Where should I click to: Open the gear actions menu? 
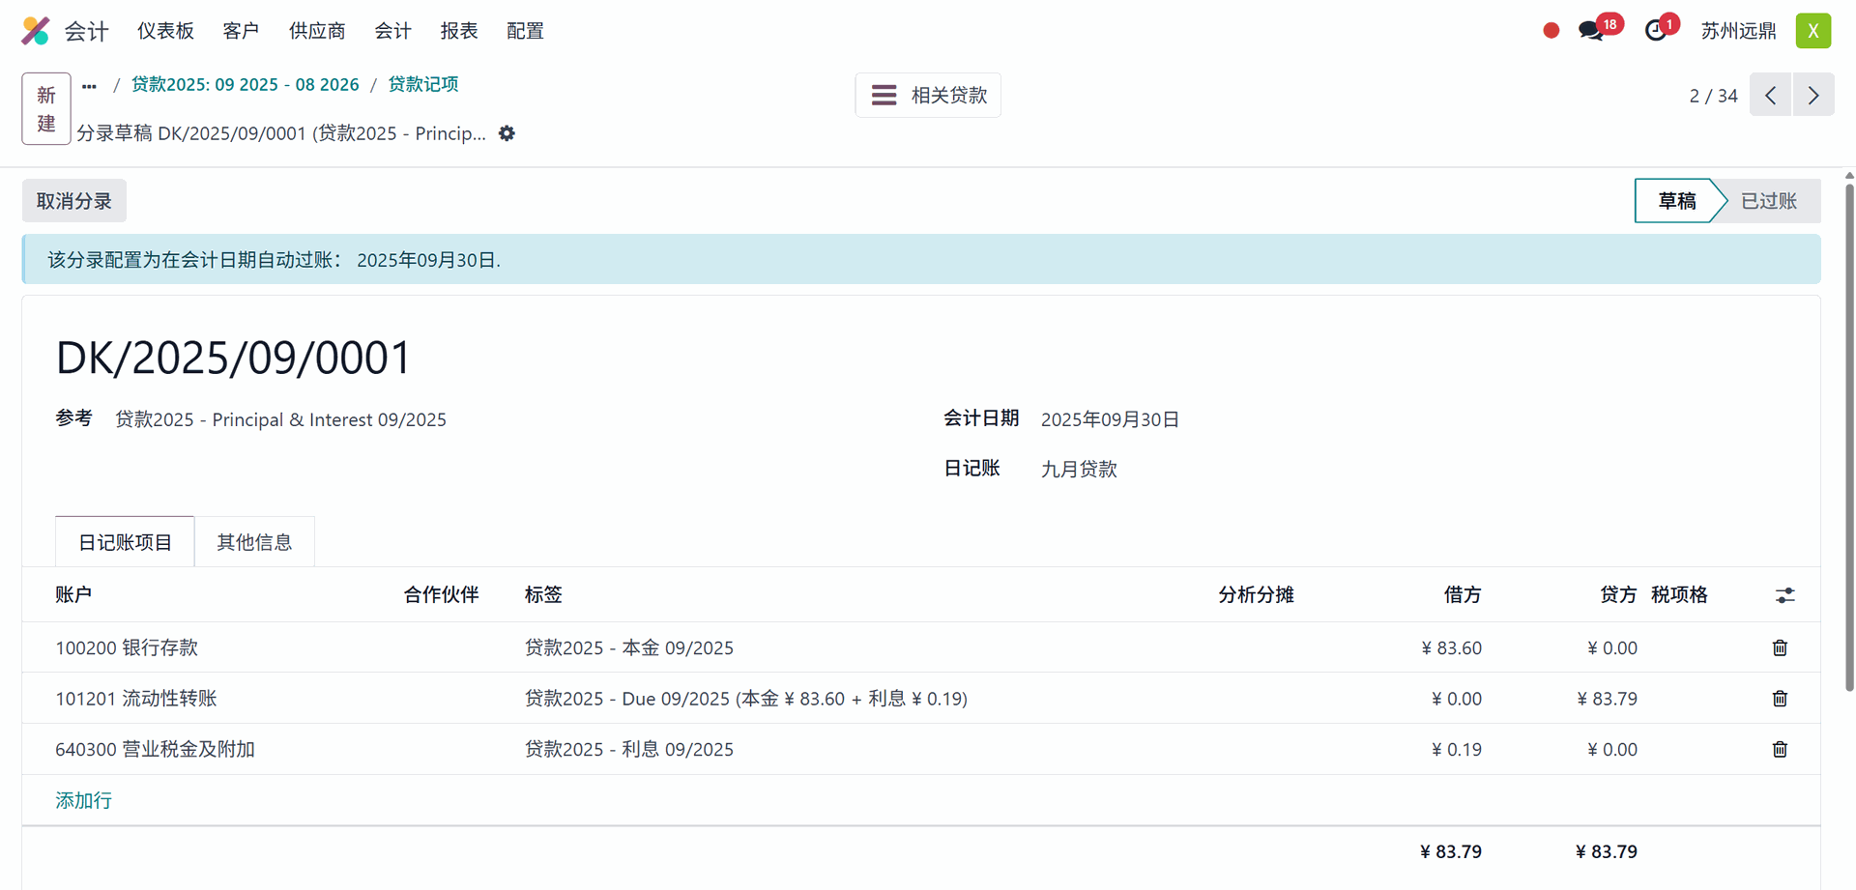coord(507,133)
